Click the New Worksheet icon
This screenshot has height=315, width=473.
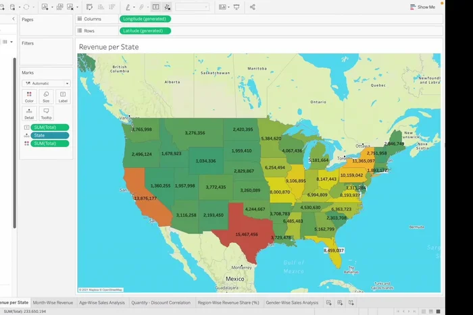[x=329, y=303]
